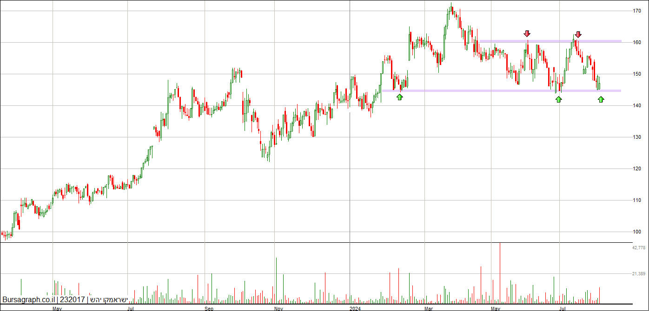Click the green up arrow under the early July low

coord(559,99)
